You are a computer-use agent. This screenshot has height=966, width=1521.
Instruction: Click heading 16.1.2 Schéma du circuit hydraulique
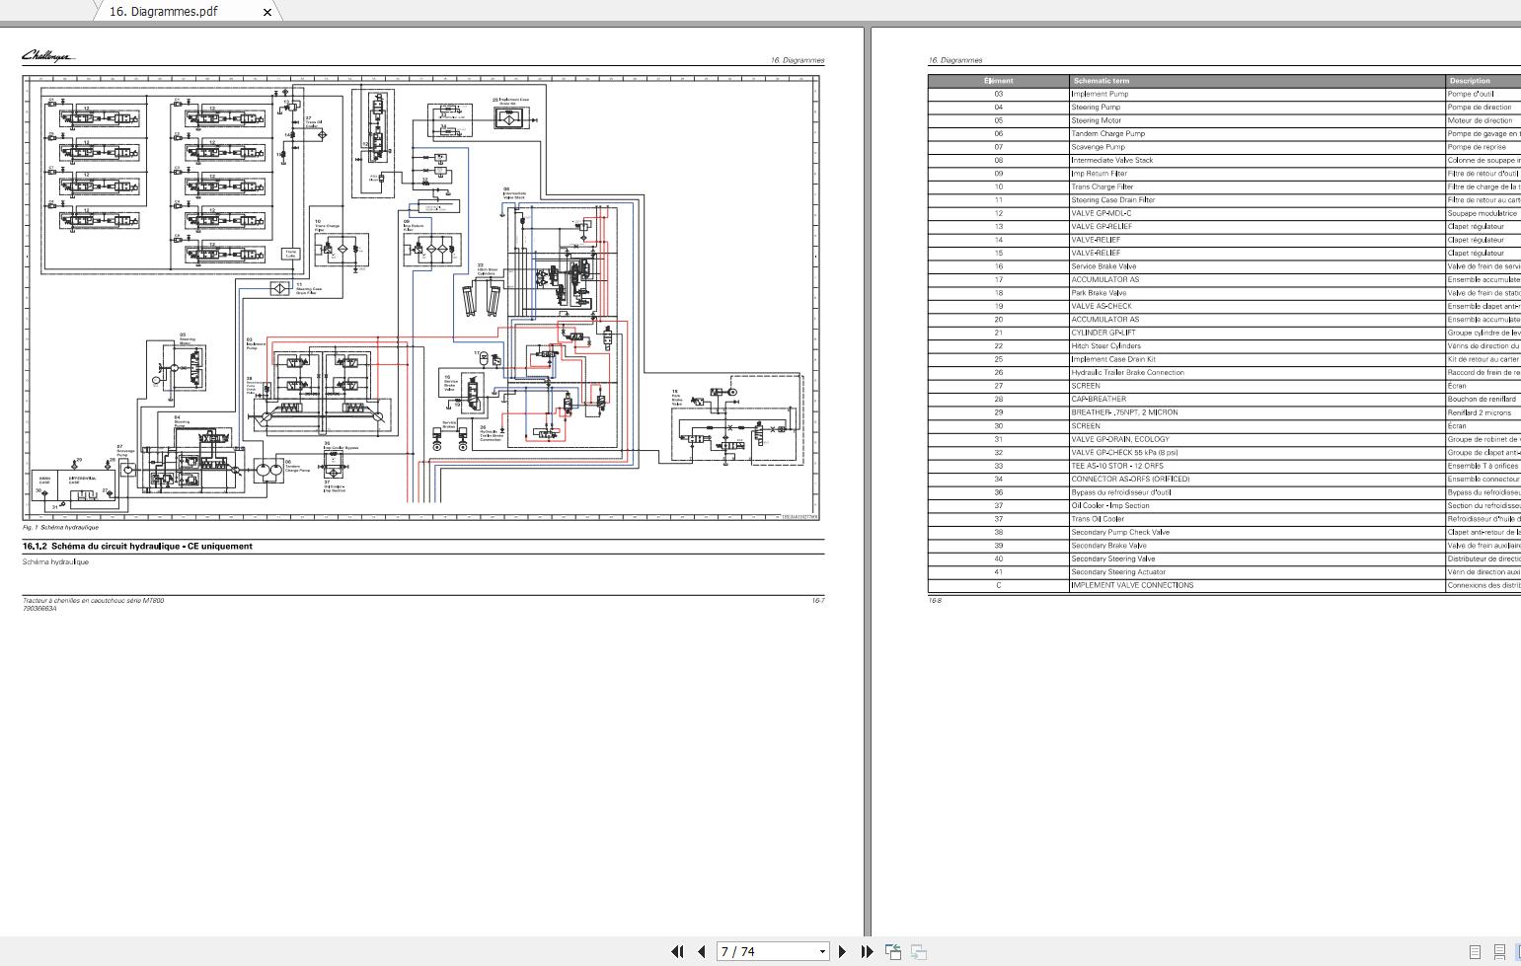[137, 546]
